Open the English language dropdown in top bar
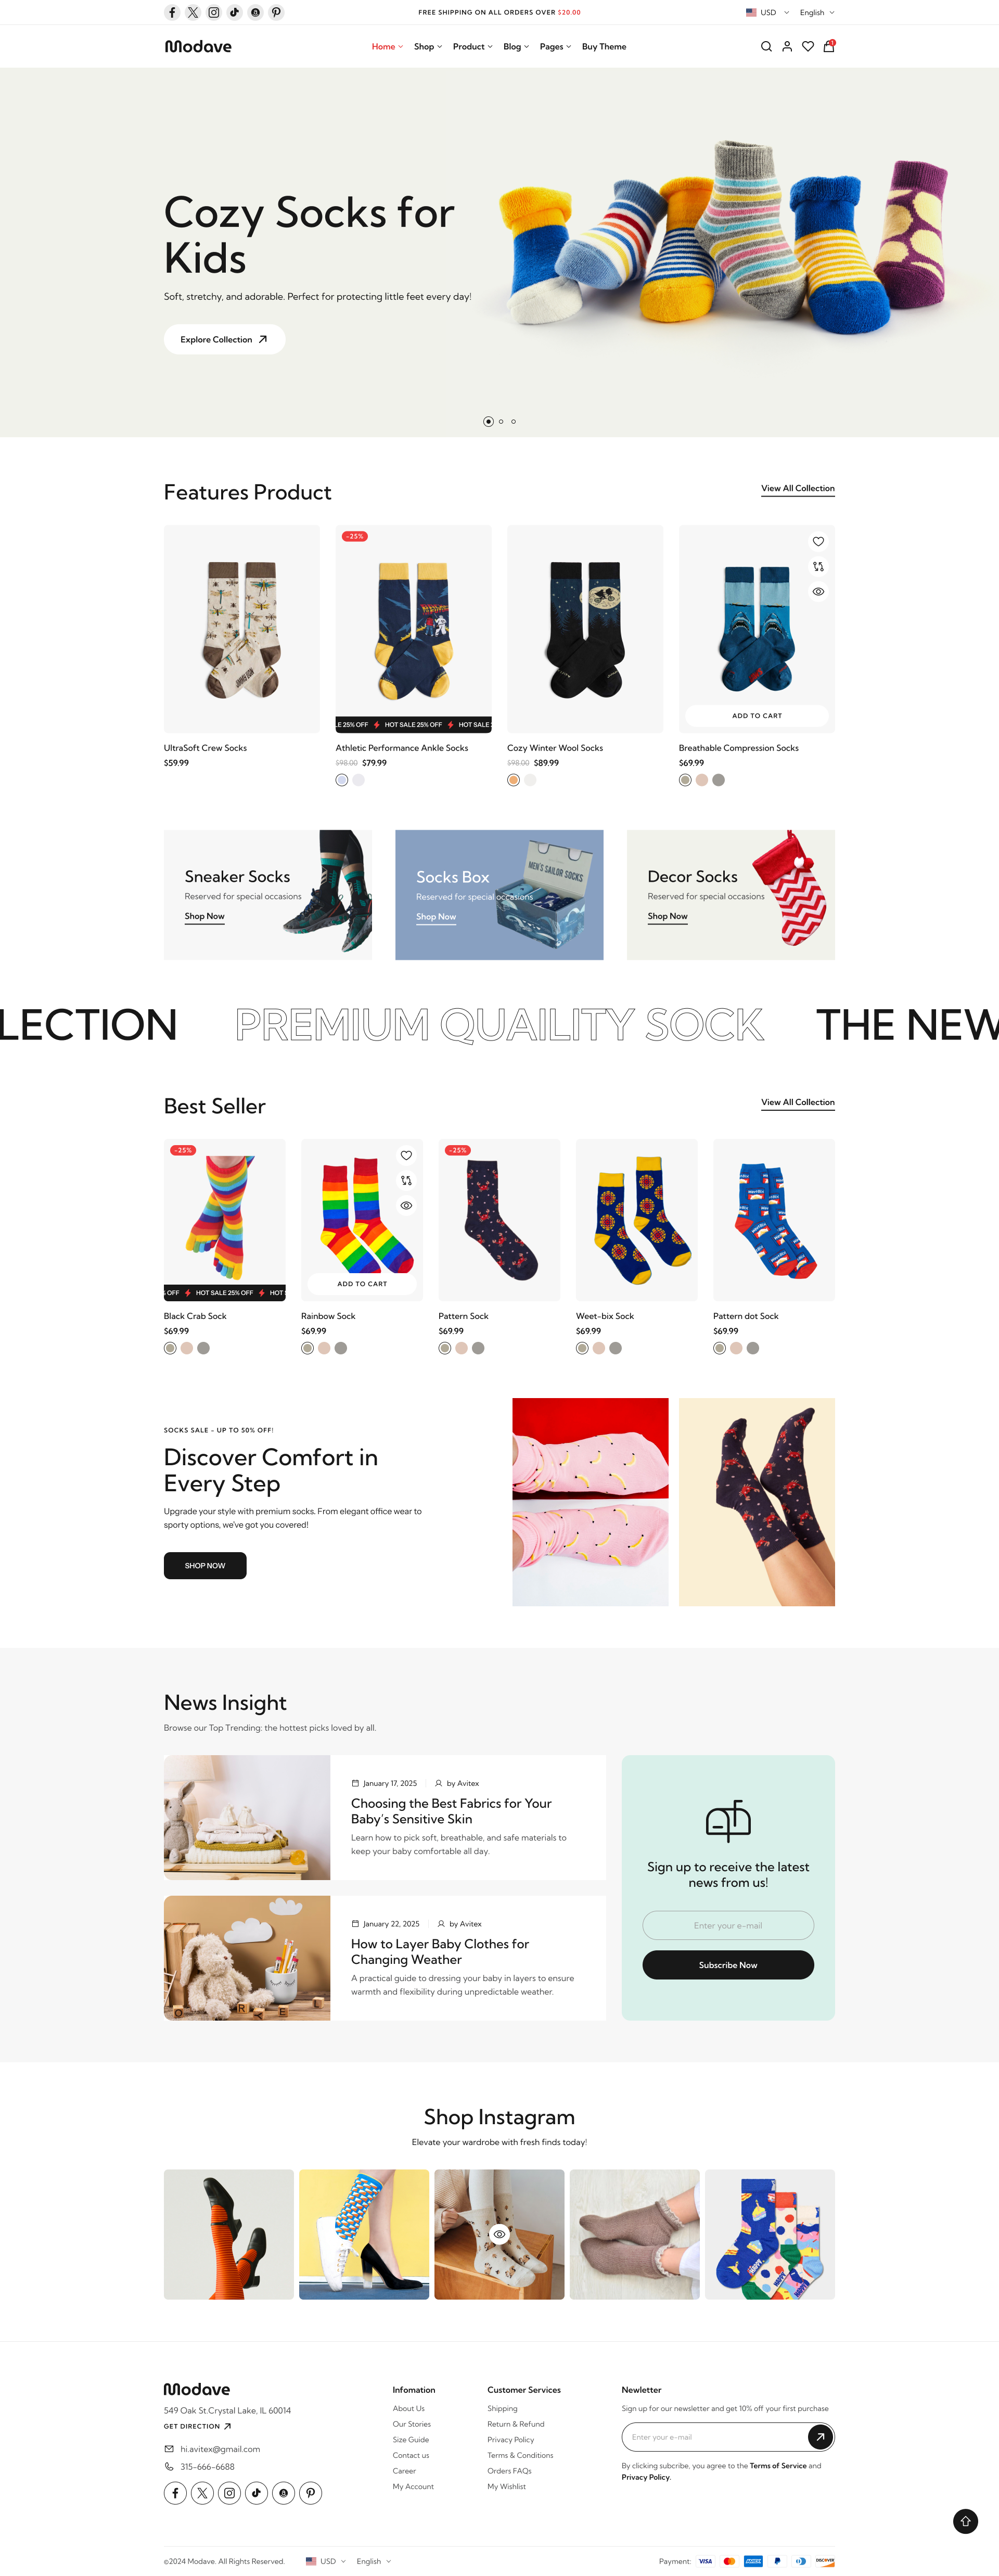Image resolution: width=999 pixels, height=2576 pixels. coord(817,13)
